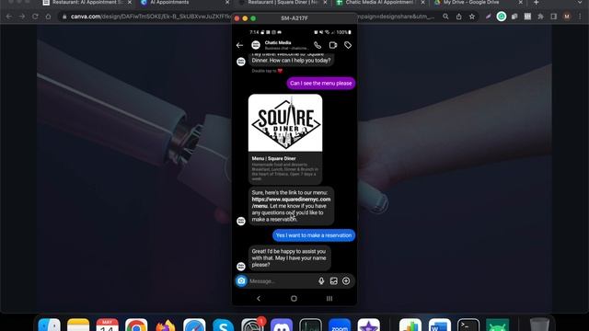Viewport: 589px width, 331px height.
Task: Switch to 'My Drive - Google Drive' tab
Action: (x=478, y=3)
